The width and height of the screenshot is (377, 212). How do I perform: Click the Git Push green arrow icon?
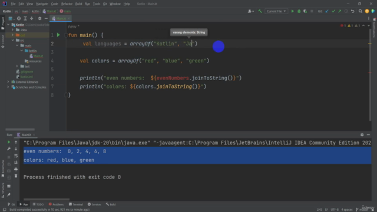tap(339, 11)
